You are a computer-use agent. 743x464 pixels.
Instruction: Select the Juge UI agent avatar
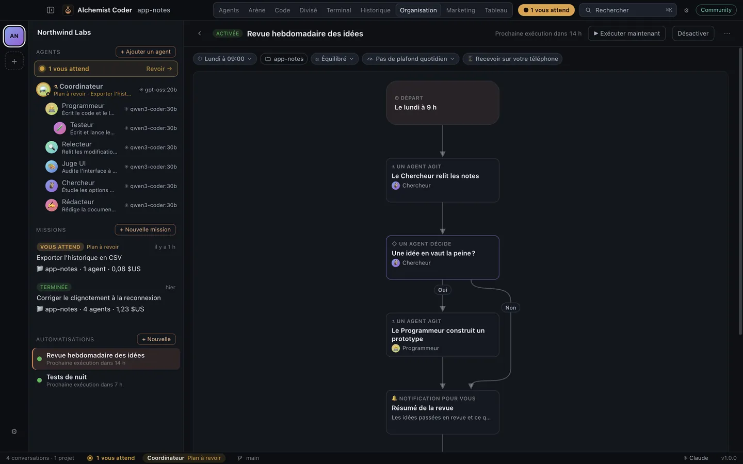click(52, 167)
